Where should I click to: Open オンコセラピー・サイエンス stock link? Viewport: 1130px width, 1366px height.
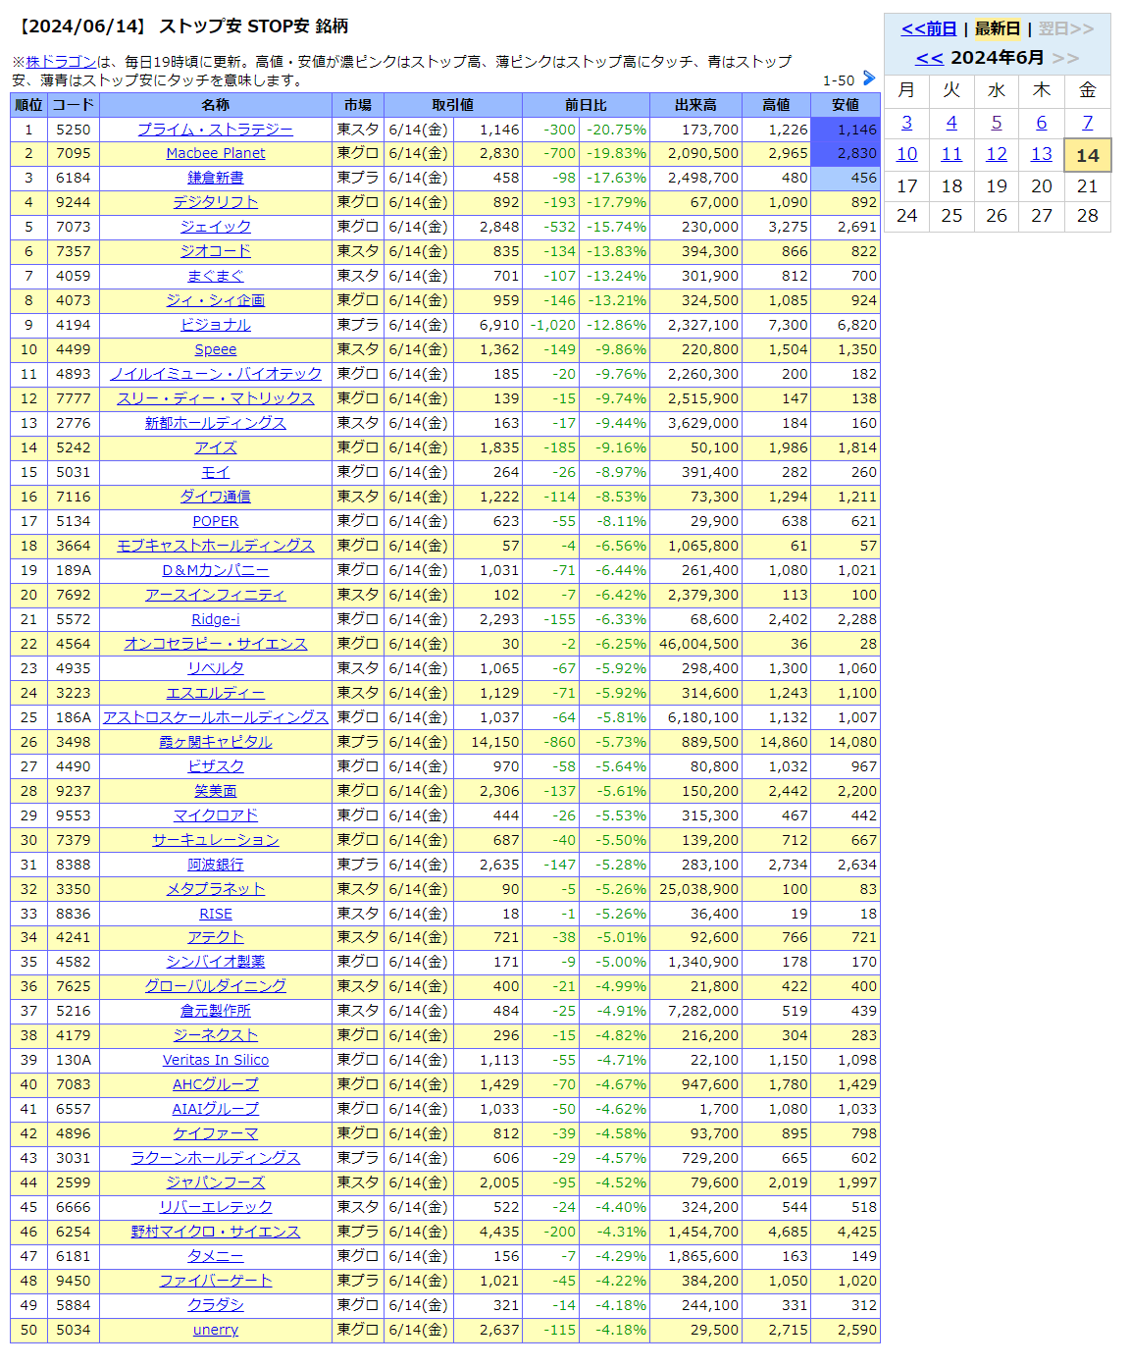[x=216, y=645]
